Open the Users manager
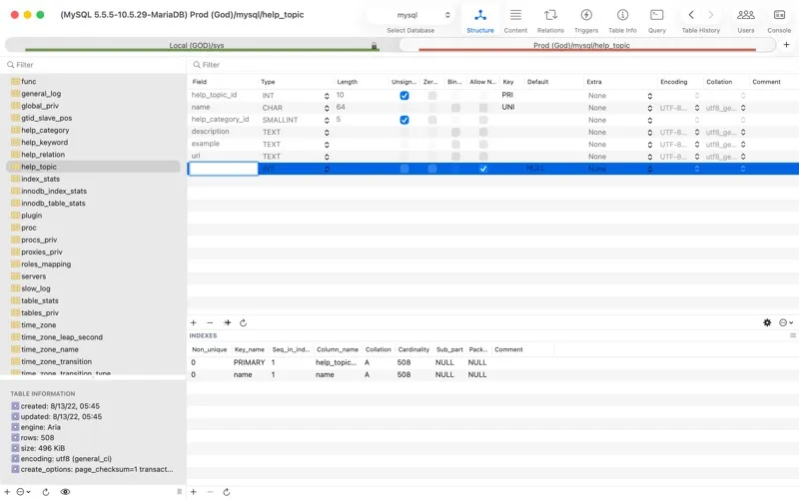This screenshot has width=799, height=499. [x=745, y=21]
